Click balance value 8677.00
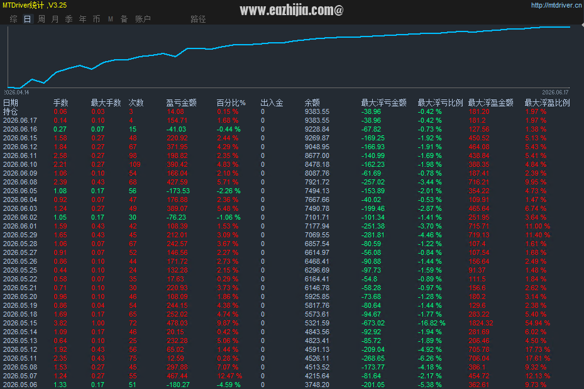This screenshot has width=584, height=389. (x=317, y=155)
